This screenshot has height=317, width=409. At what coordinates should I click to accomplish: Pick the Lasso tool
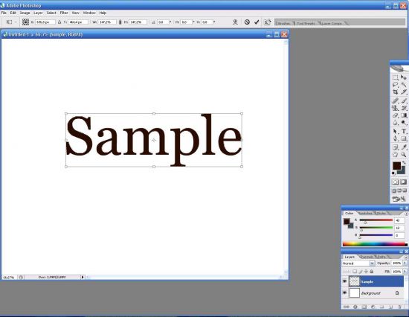click(396, 85)
